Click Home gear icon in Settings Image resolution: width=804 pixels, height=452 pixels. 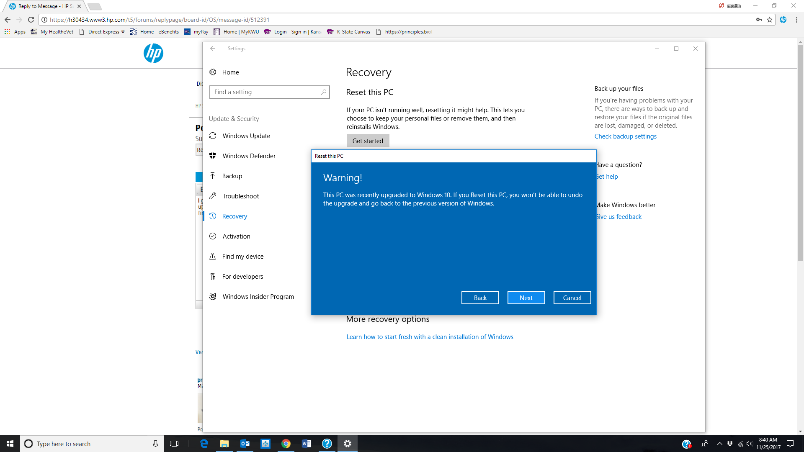pos(213,72)
